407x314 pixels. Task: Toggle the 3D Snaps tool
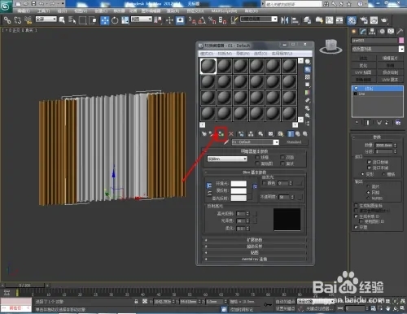click(192, 20)
